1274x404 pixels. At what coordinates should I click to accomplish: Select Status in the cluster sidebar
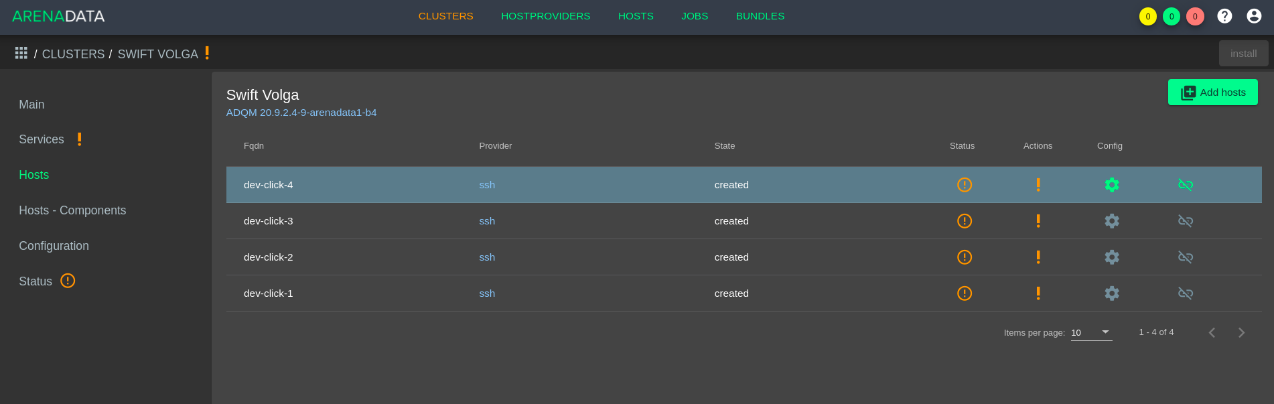tap(36, 281)
